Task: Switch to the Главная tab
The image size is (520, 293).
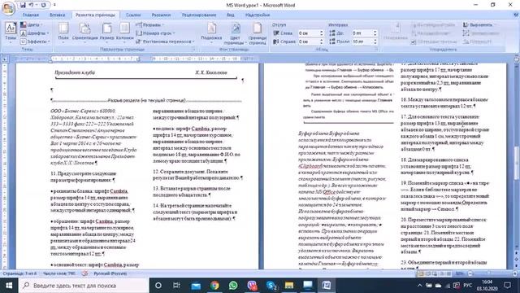Action: click(x=31, y=15)
